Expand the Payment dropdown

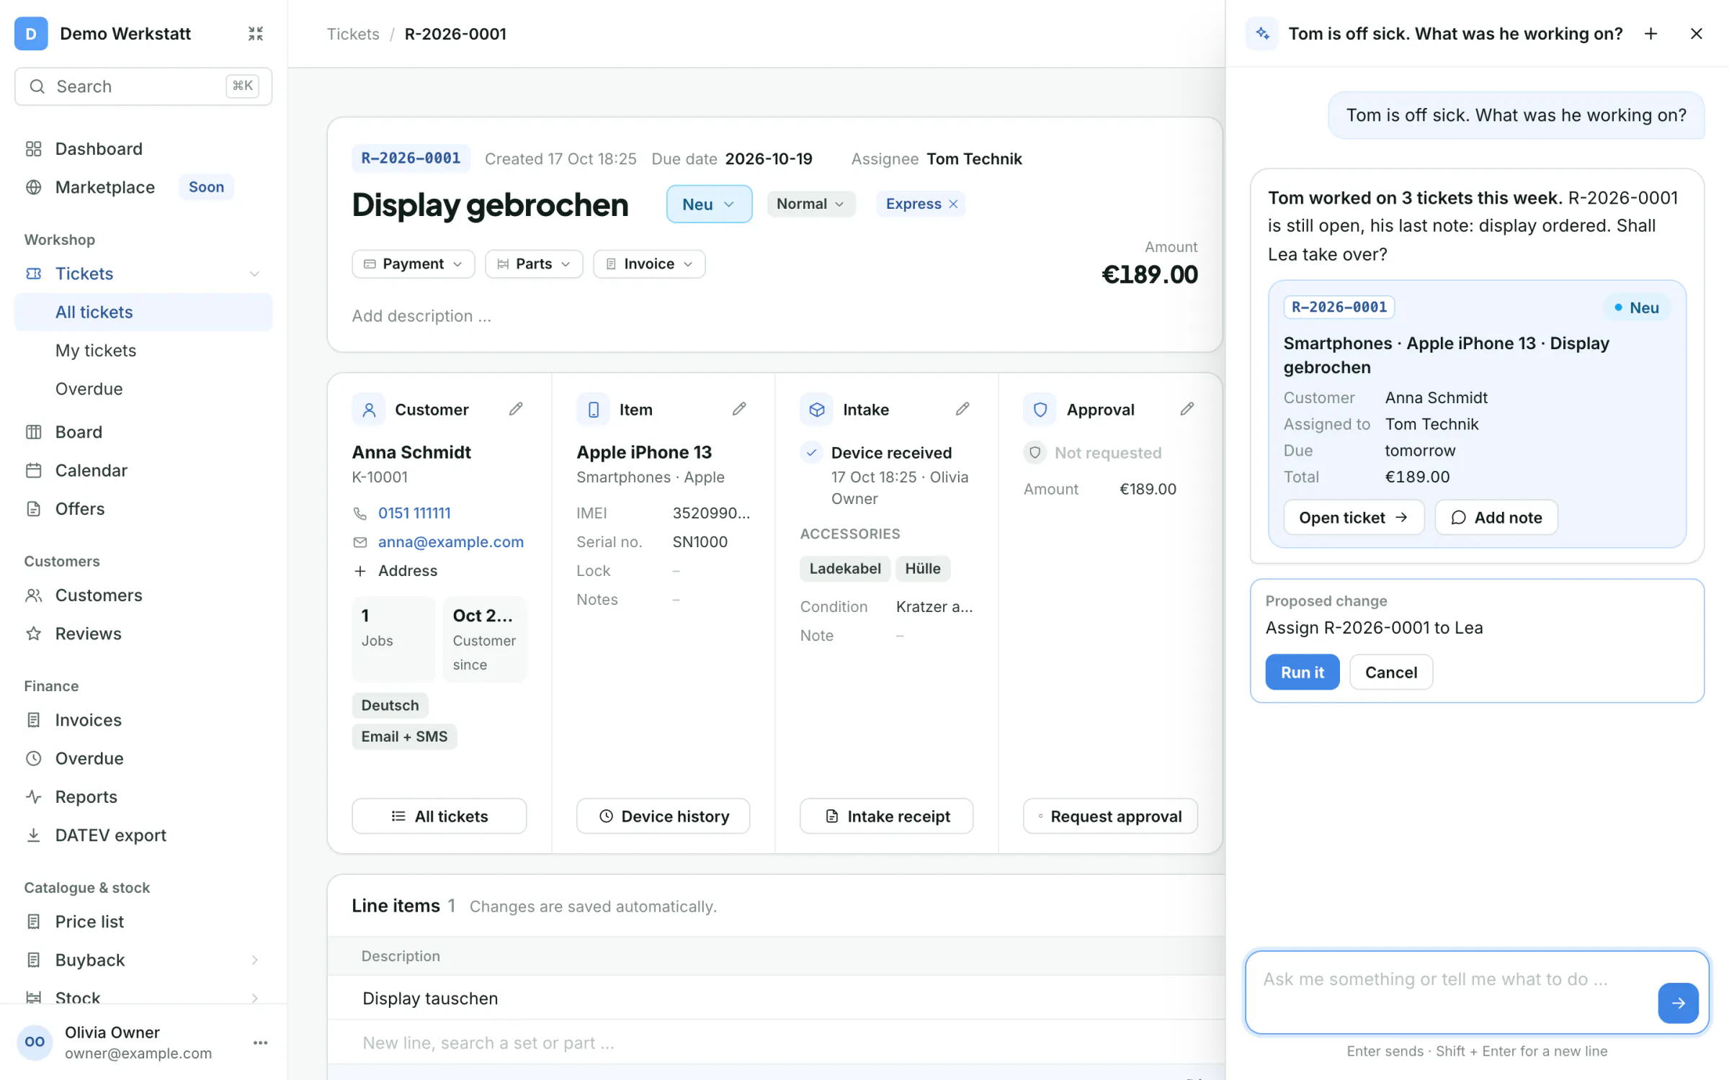point(413,264)
